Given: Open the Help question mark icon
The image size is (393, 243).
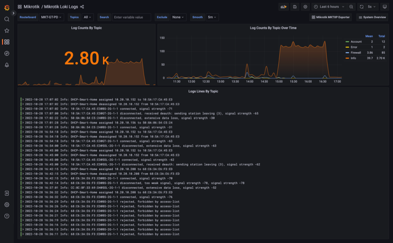Looking at the screenshot, I should [7, 216].
